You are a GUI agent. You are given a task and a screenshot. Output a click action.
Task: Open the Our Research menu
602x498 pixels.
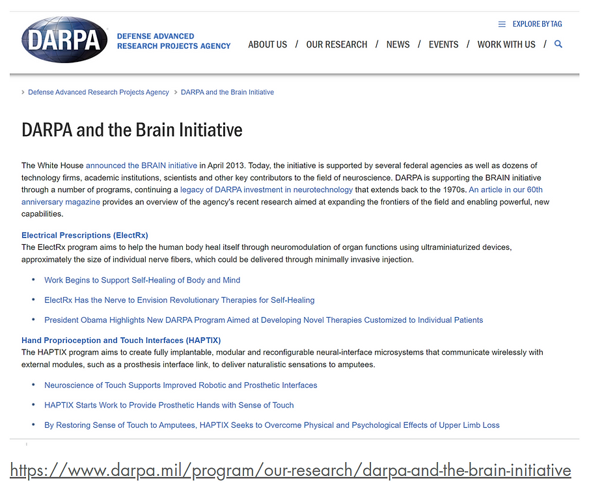click(336, 44)
